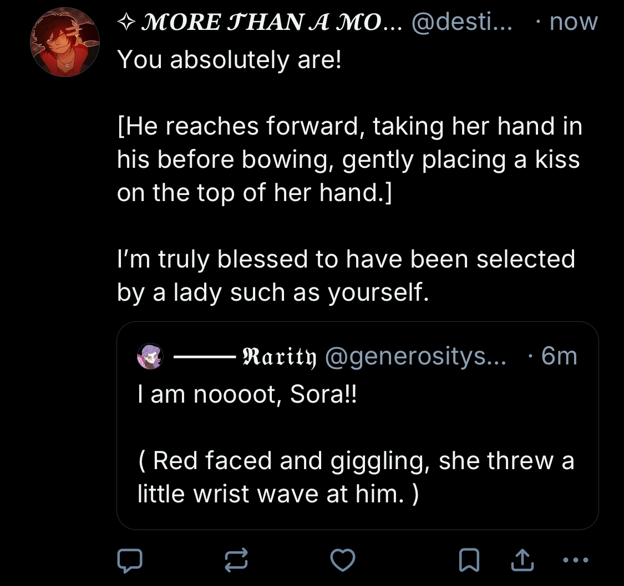Click the @generositys... handle in quoted tweet

point(415,356)
